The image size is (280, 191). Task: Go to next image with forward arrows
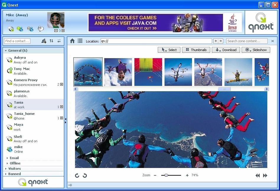coord(265,175)
